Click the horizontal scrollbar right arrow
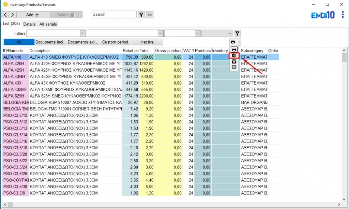Viewport: 349px width, 209px height. point(339,204)
